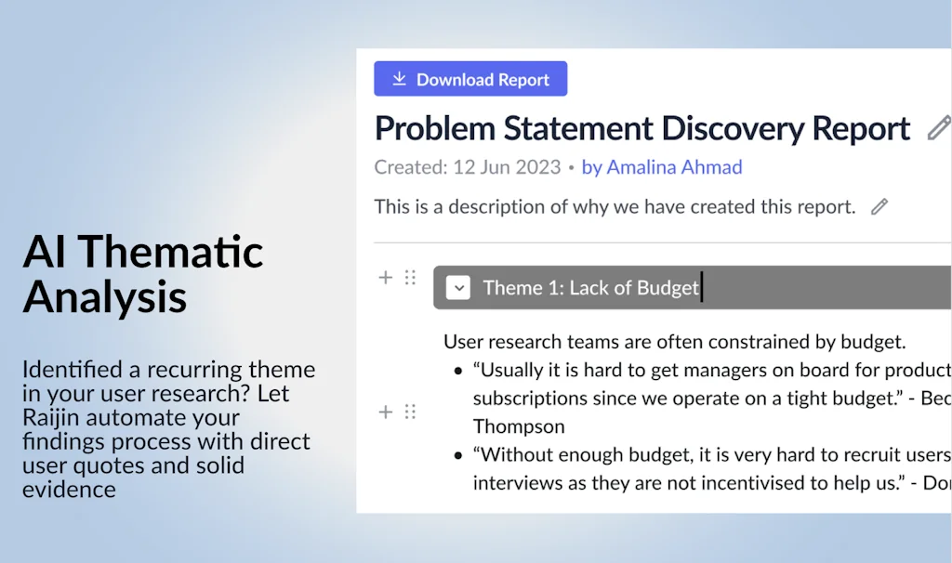Screen dimensions: 952x563
Task: Click the sentence about user research teams constrained
Action: tap(674, 342)
